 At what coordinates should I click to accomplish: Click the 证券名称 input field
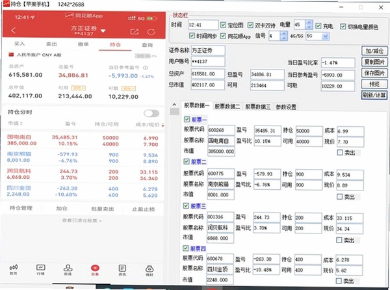click(x=208, y=51)
